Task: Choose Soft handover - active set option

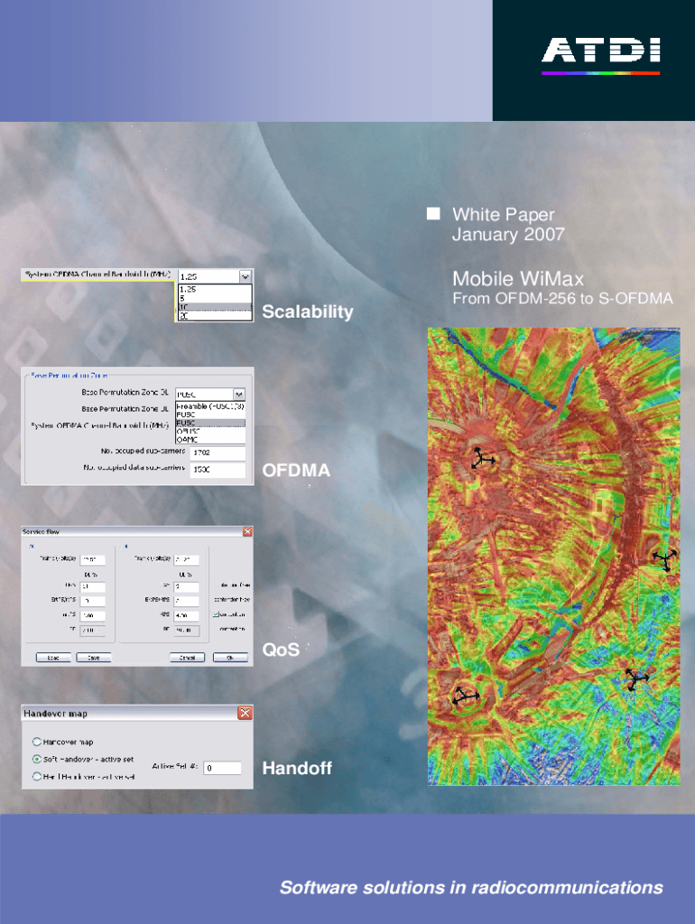Action: click(x=36, y=759)
